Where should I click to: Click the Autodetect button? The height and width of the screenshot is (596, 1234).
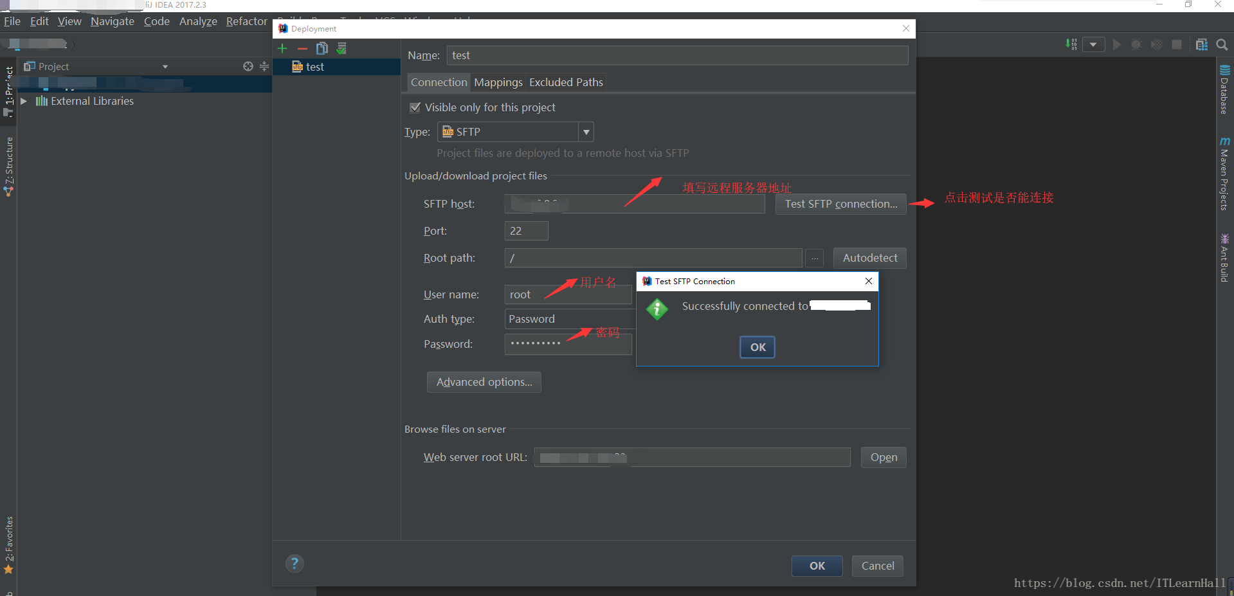869,258
